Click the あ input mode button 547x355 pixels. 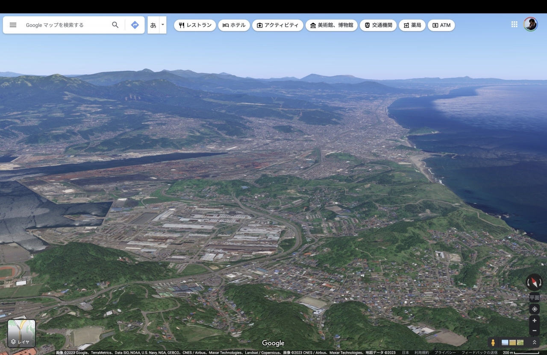tap(153, 25)
